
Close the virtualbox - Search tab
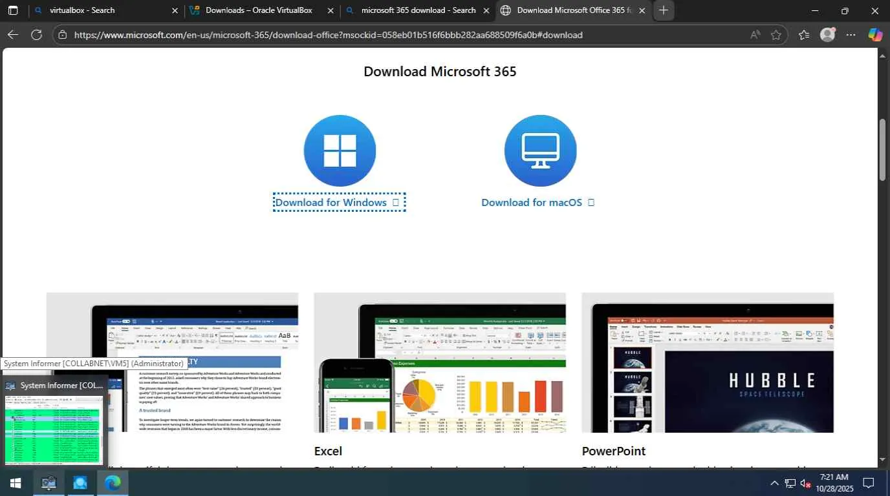[175, 10]
